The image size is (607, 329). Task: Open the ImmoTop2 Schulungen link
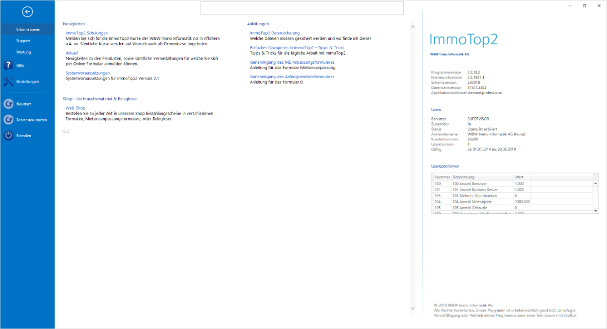tap(86, 33)
